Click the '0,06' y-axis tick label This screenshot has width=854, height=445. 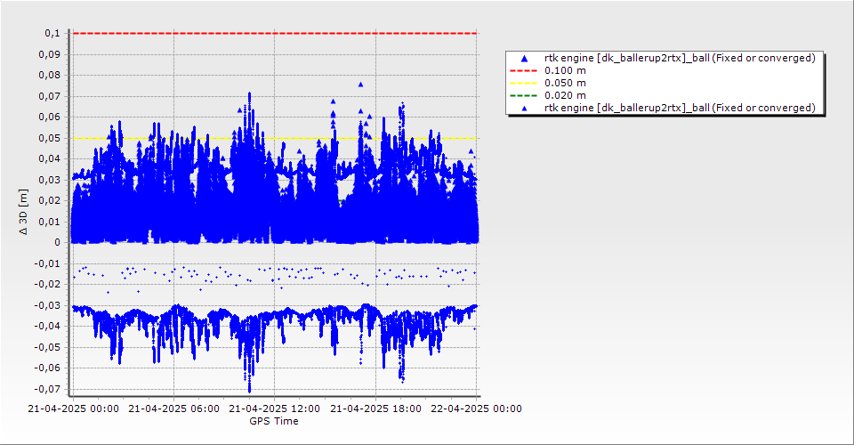coord(50,117)
